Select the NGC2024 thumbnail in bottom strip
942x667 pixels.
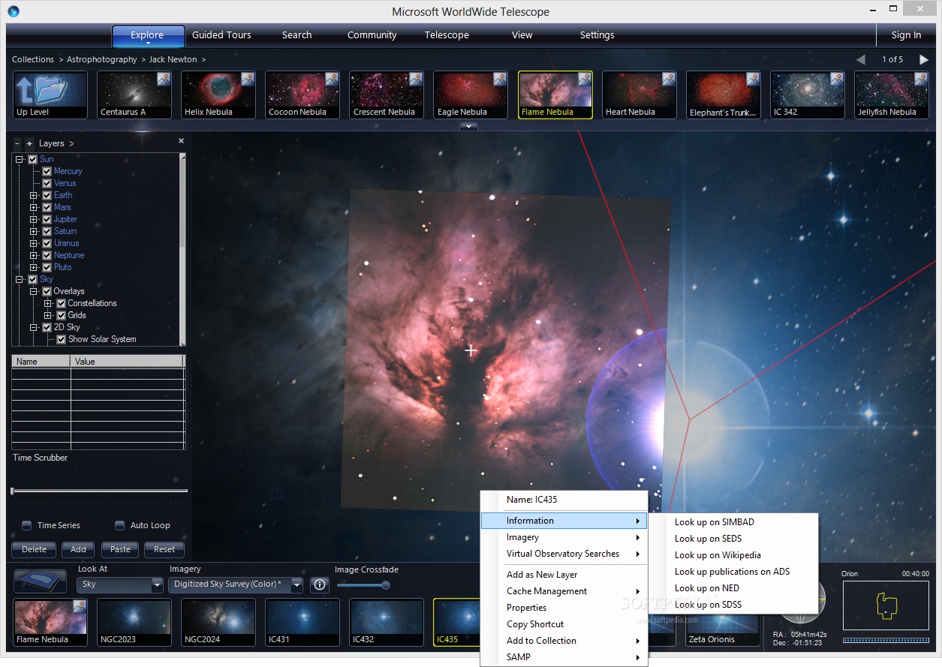pos(218,623)
